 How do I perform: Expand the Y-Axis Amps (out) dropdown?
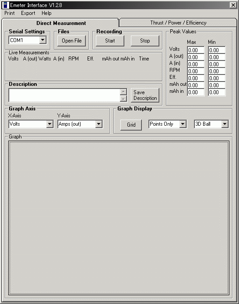pyautogui.click(x=99, y=124)
